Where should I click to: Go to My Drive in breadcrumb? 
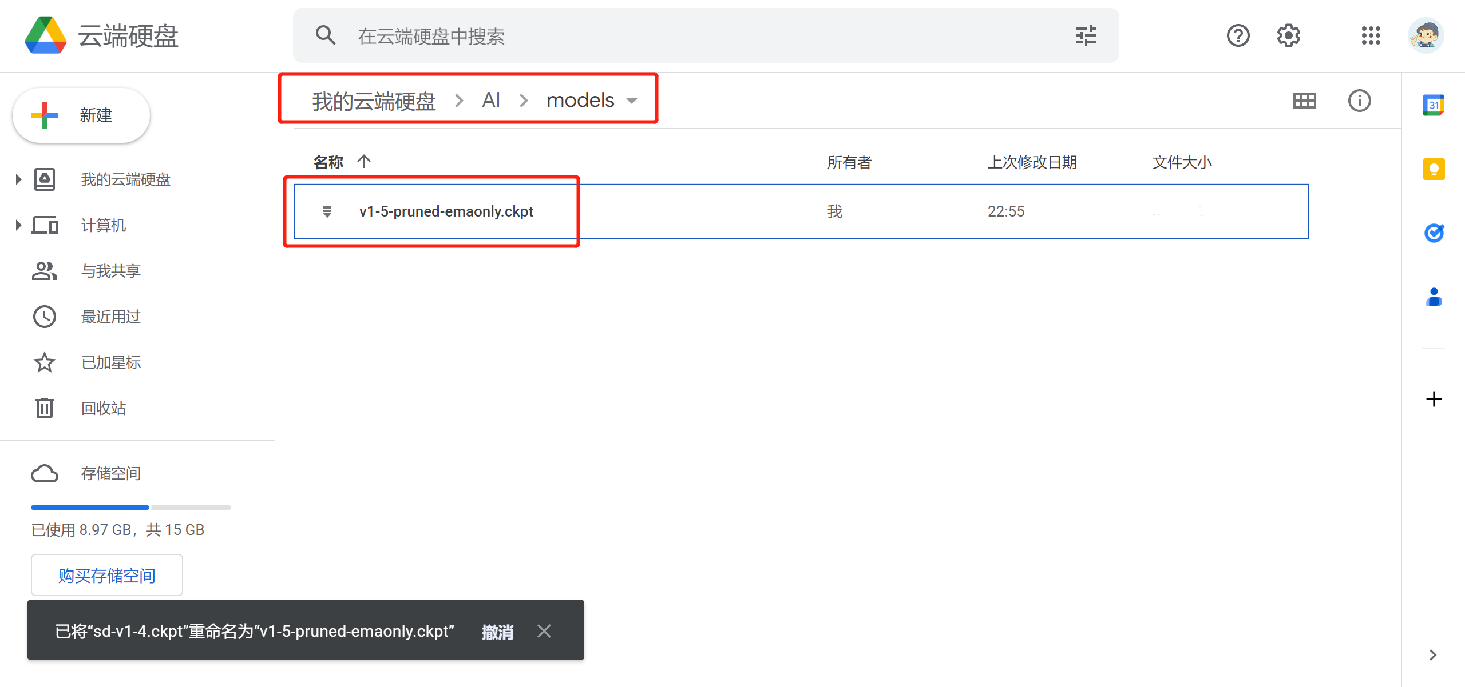pyautogui.click(x=374, y=101)
